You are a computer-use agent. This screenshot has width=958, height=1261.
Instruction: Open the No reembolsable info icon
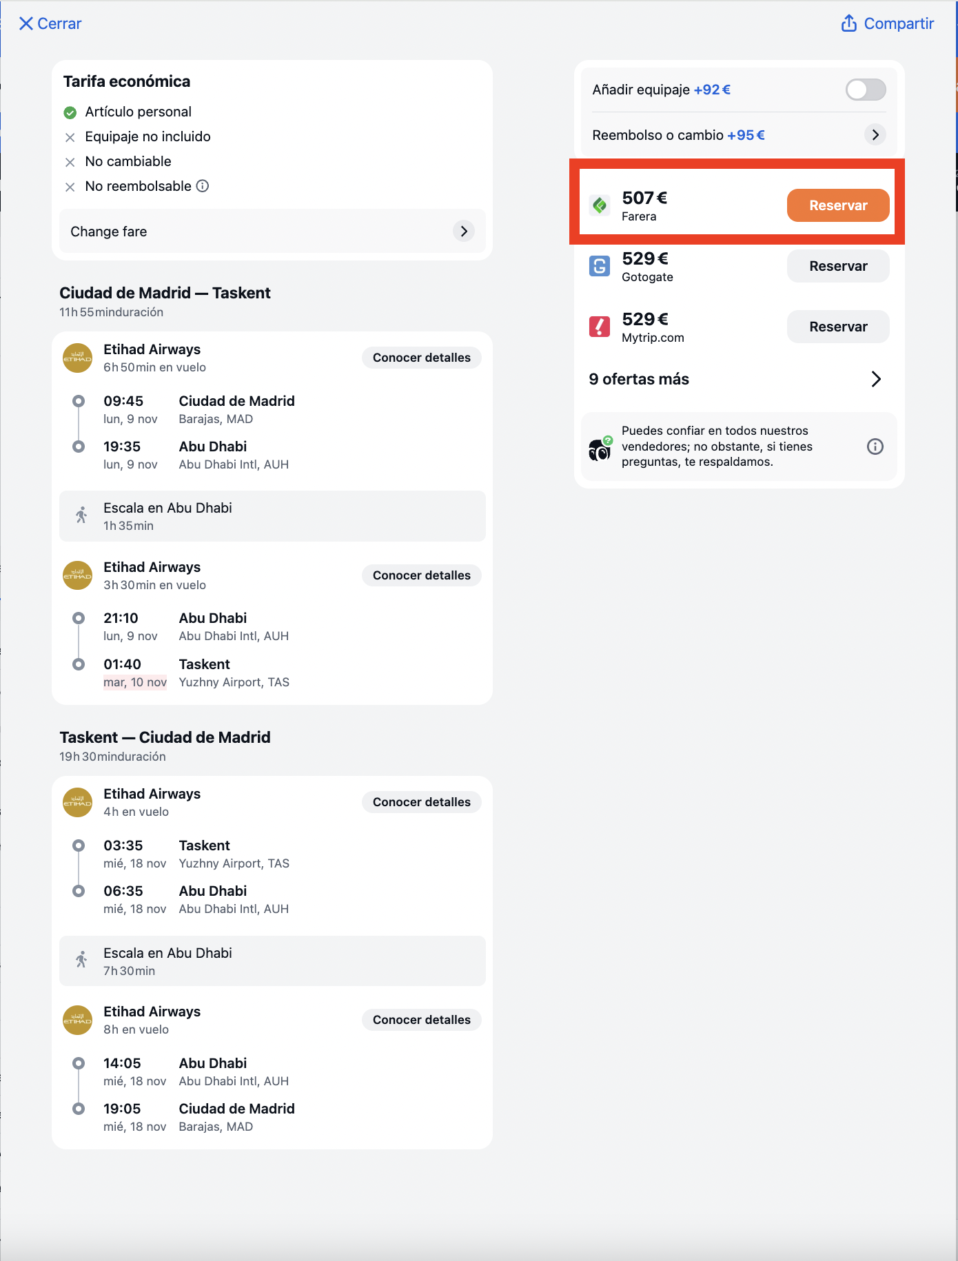[x=203, y=186]
